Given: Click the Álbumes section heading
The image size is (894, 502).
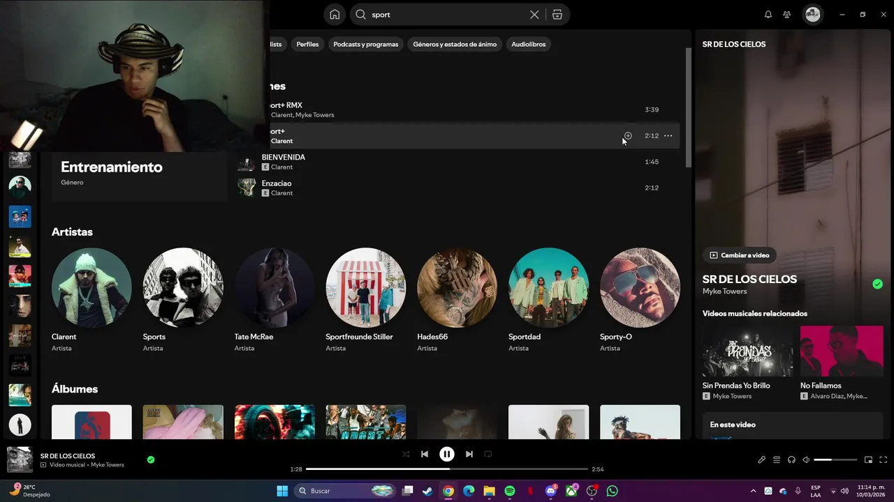Looking at the screenshot, I should coord(75,389).
